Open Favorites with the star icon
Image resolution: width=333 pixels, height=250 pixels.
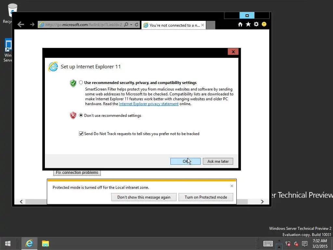point(248,24)
